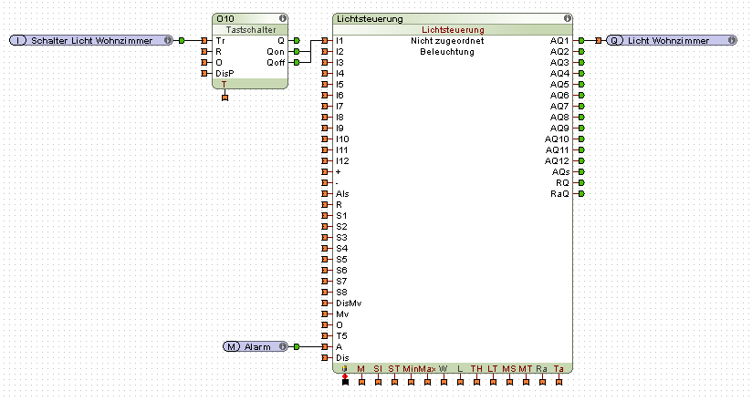
Task: Click the S8 scene input pin
Action: pos(325,293)
